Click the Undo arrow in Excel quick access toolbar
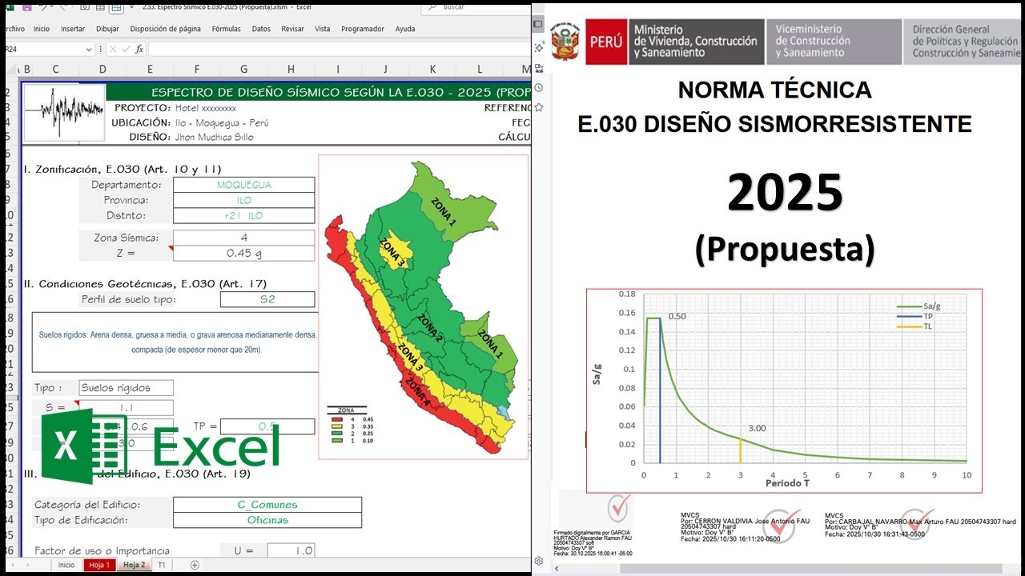Viewport: 1025px width, 576px height. click(43, 7)
